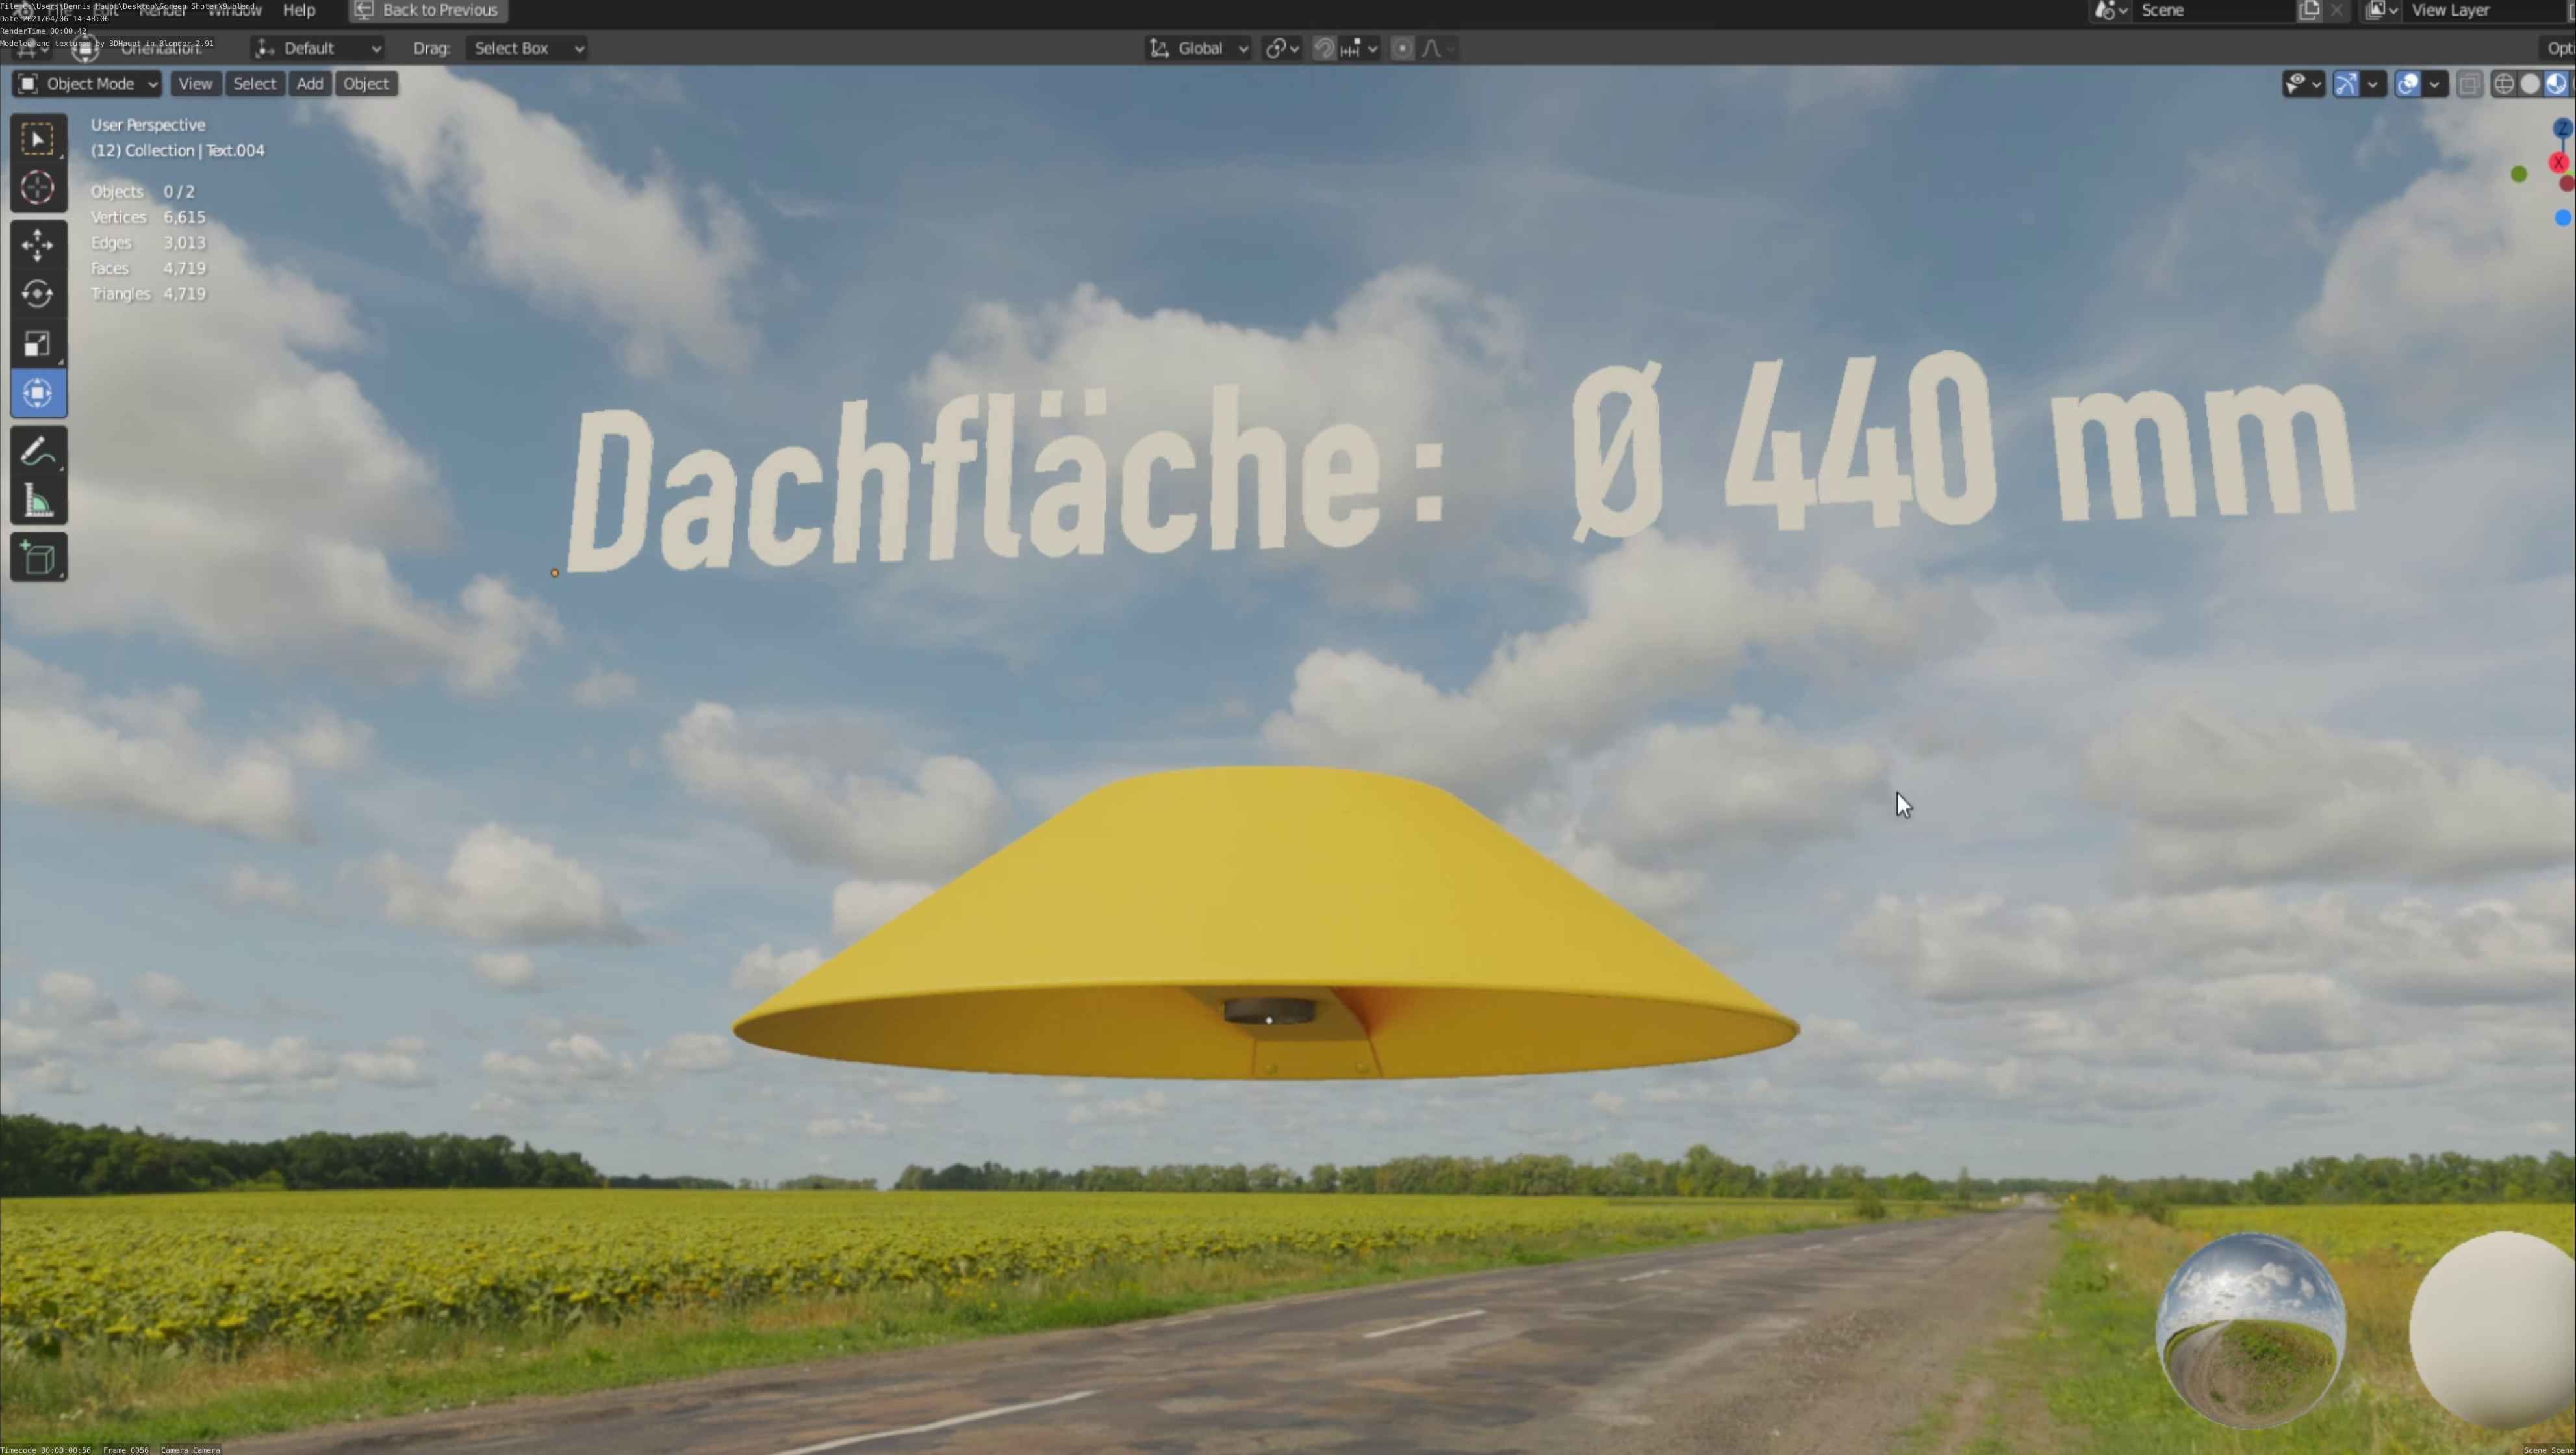Click the Z axis on navigation gizmo
The image size is (2576, 1455).
[x=2562, y=129]
